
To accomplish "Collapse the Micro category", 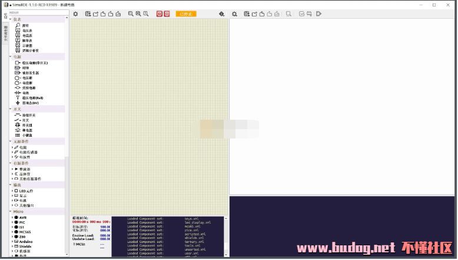I will tap(11, 212).
